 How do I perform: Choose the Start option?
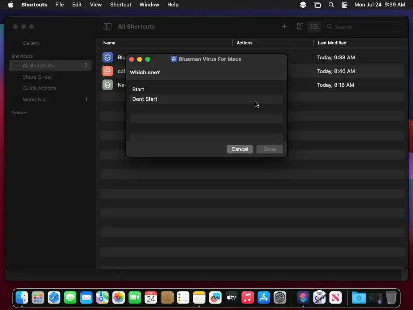tap(206, 89)
